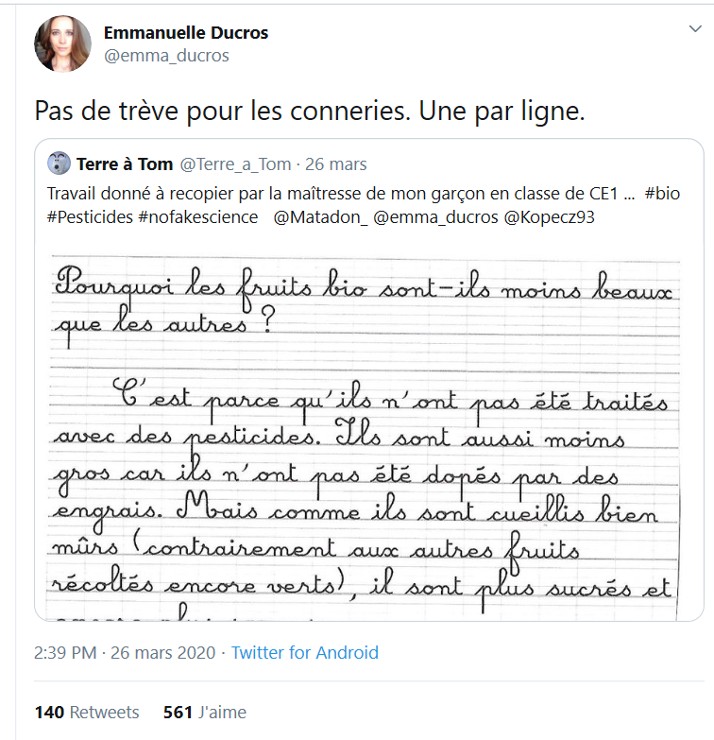This screenshot has width=714, height=740.
Task: Expand the tweet options chevron
Action: (694, 29)
